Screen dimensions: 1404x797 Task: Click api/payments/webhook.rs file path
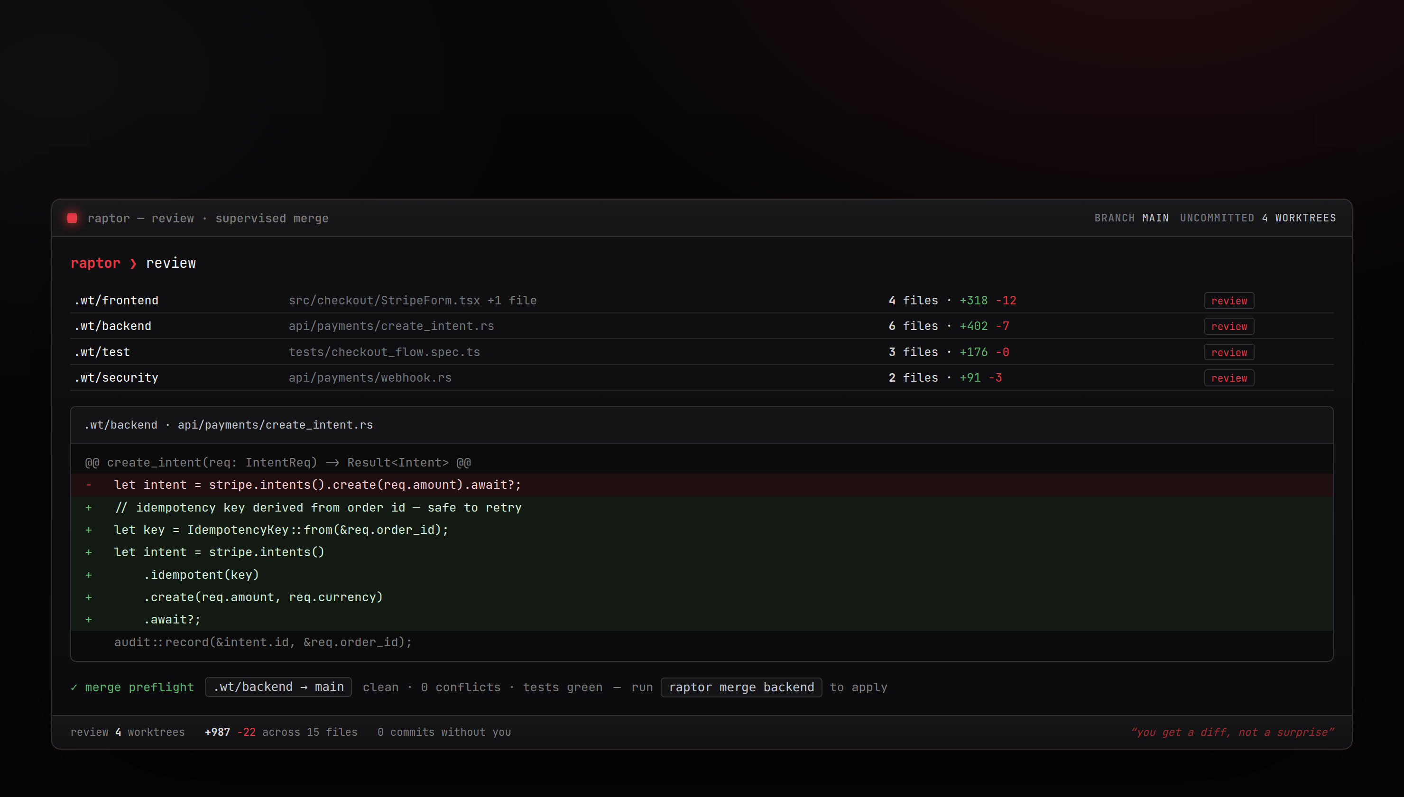(370, 378)
